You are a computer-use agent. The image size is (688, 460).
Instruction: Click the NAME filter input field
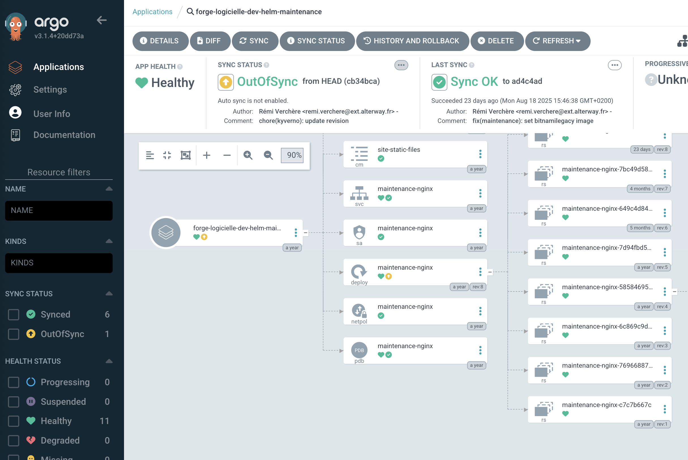pos(59,211)
